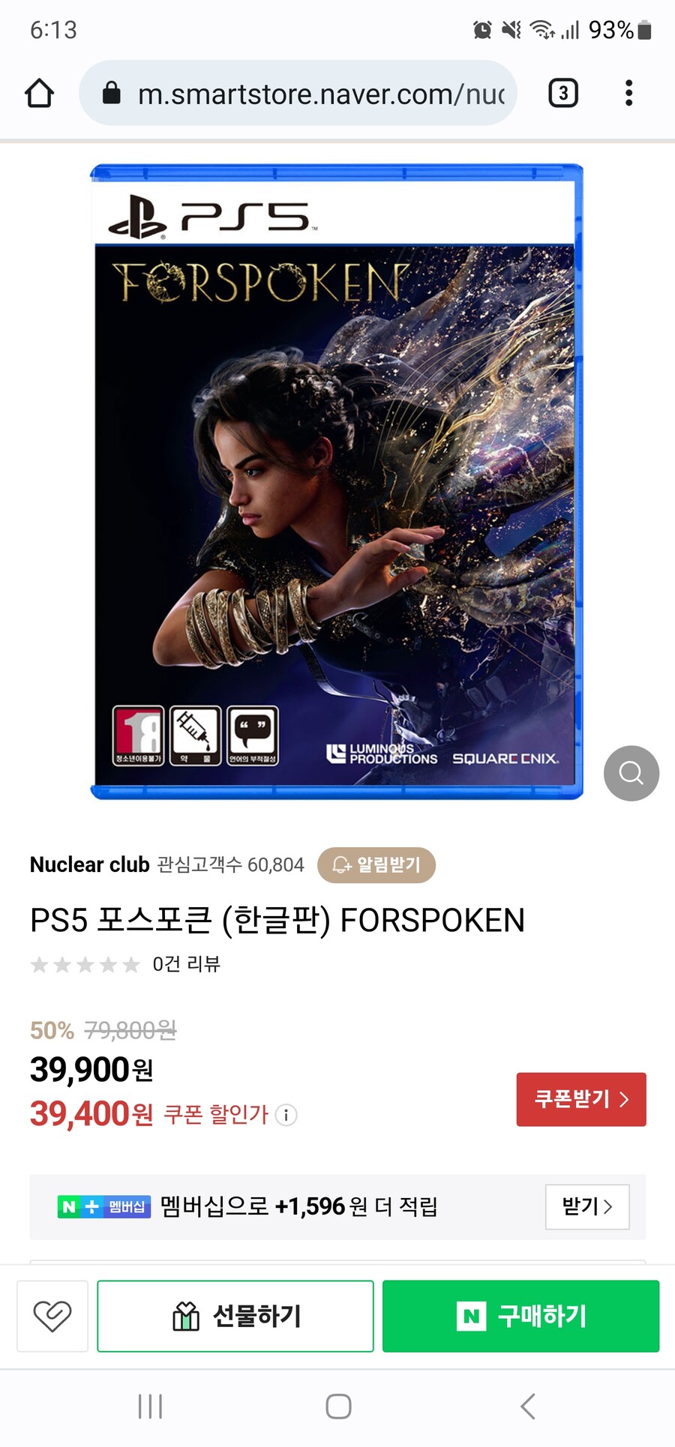The width and height of the screenshot is (675, 1447).
Task: Tap the green 구매하기 buy button
Action: coord(521,1316)
